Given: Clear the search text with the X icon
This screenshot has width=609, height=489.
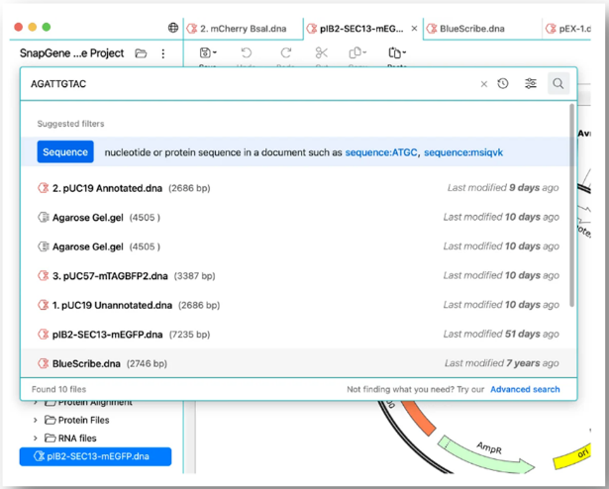Looking at the screenshot, I should point(484,84).
